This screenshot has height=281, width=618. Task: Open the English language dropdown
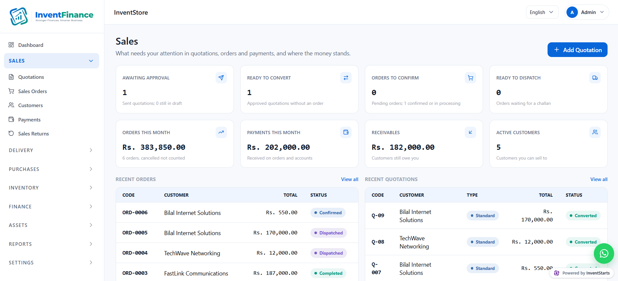tap(542, 12)
